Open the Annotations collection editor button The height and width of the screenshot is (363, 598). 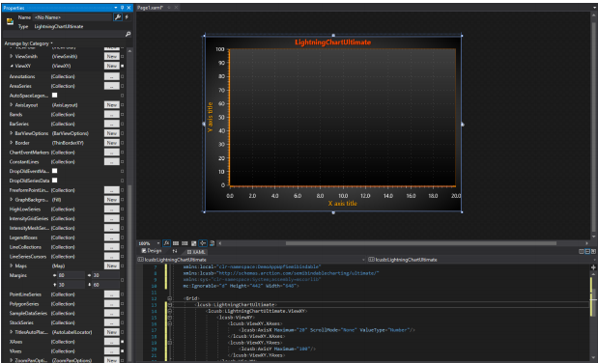click(x=112, y=76)
